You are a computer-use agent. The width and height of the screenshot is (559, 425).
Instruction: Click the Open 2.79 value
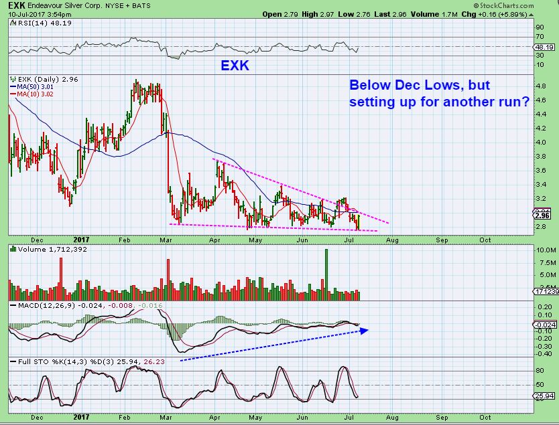(280, 15)
